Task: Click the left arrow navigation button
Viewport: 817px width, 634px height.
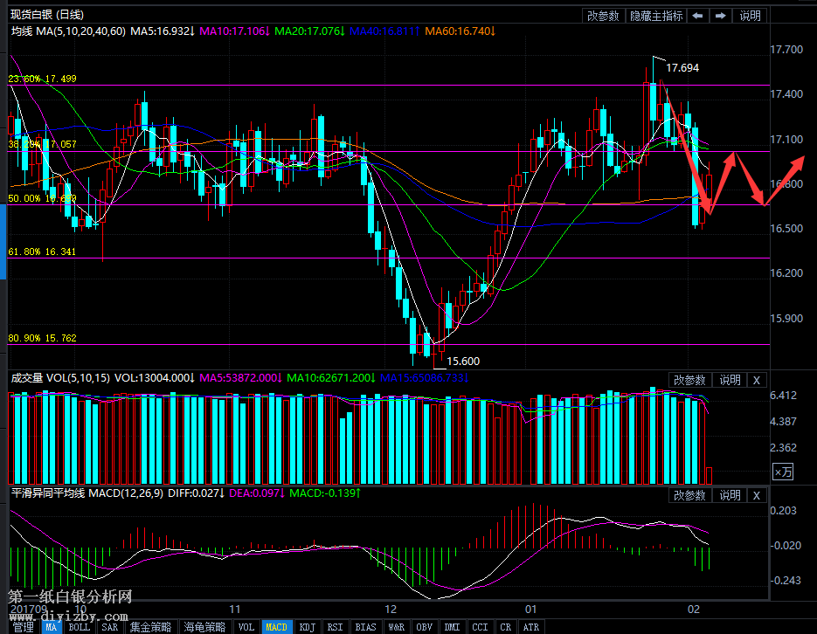Action: 697,16
